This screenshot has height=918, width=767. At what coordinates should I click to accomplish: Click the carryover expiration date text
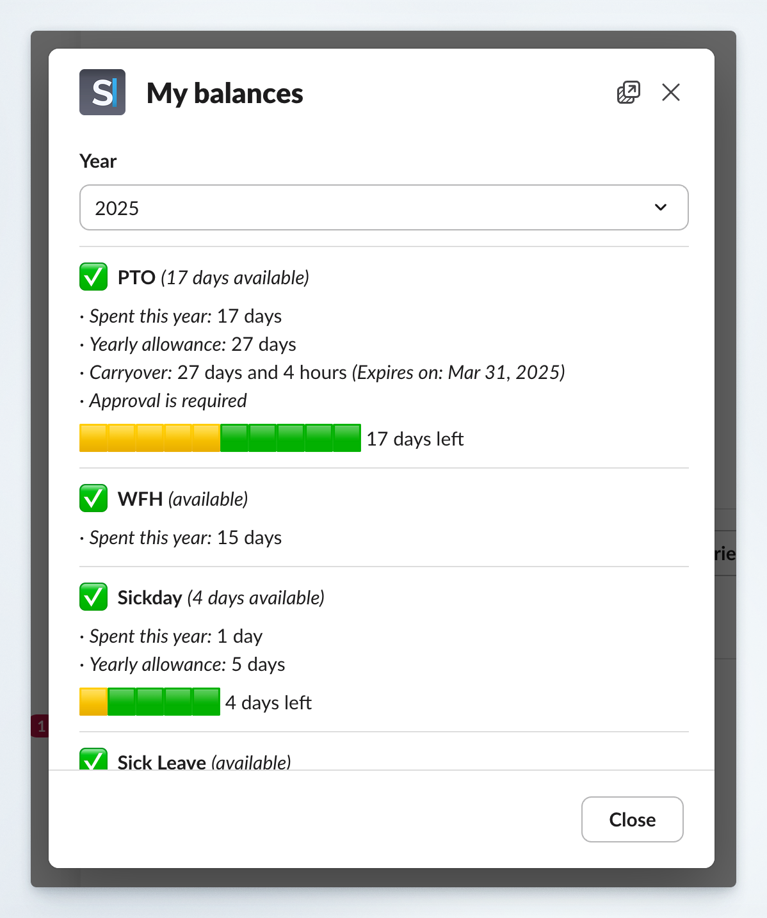tap(457, 372)
